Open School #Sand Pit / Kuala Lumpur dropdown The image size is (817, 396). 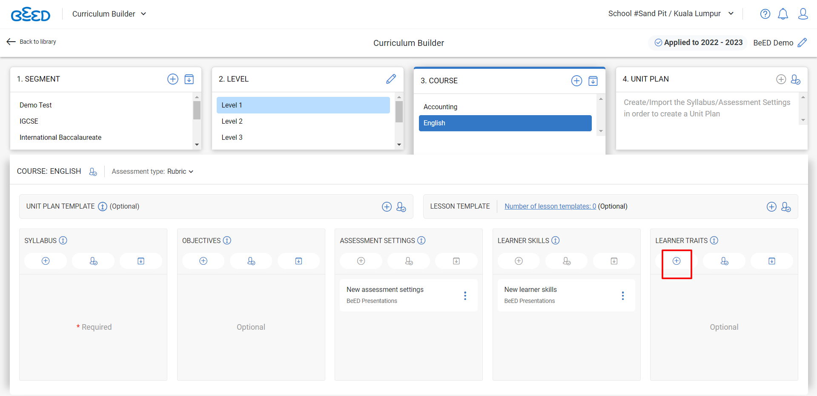coord(671,14)
